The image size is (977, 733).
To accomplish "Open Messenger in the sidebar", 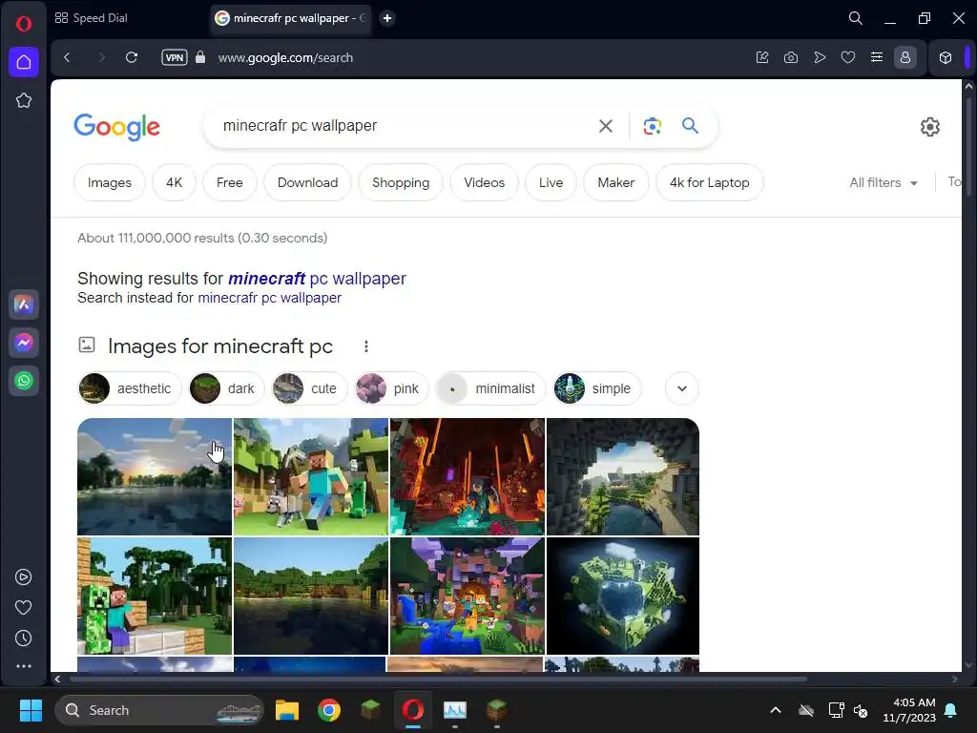I will (x=24, y=343).
